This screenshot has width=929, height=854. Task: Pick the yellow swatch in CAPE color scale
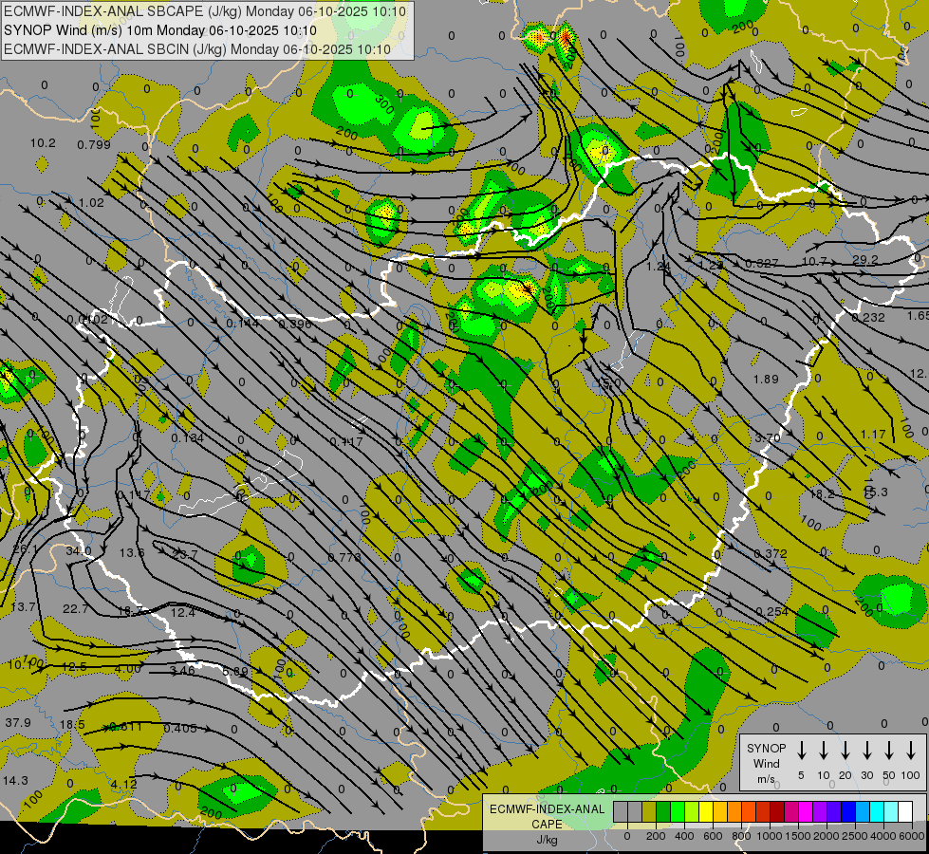[x=706, y=812]
